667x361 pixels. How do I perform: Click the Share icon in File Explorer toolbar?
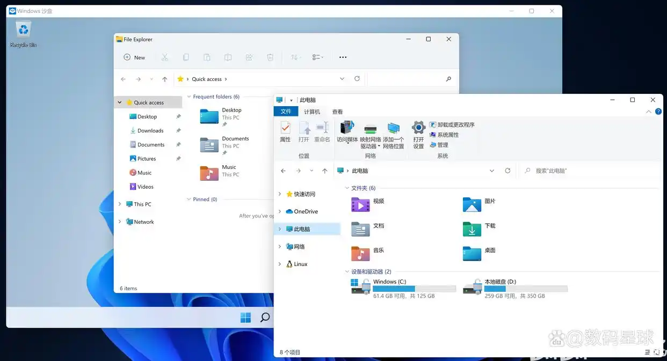pos(249,57)
